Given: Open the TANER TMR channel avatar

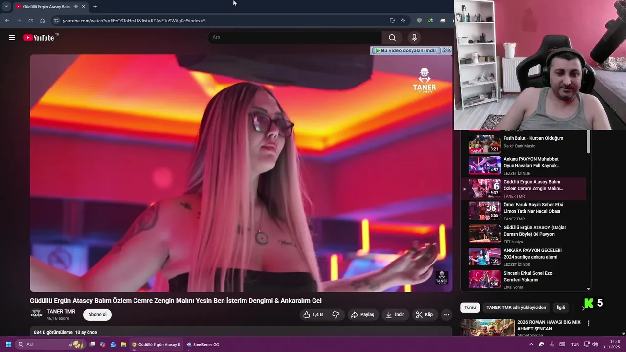Looking at the screenshot, I should [x=37, y=314].
